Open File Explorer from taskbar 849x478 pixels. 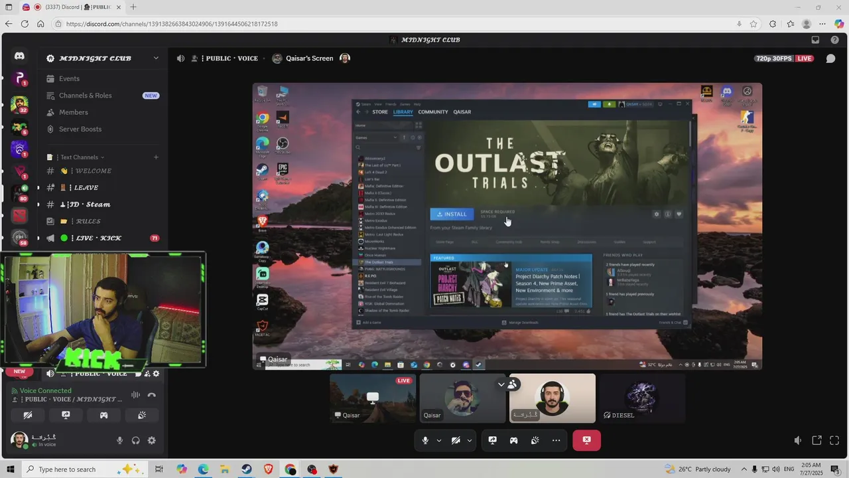[224, 469]
